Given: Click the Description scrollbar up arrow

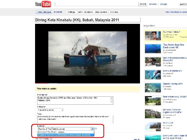Looking at the screenshot, I should tap(111, 98).
